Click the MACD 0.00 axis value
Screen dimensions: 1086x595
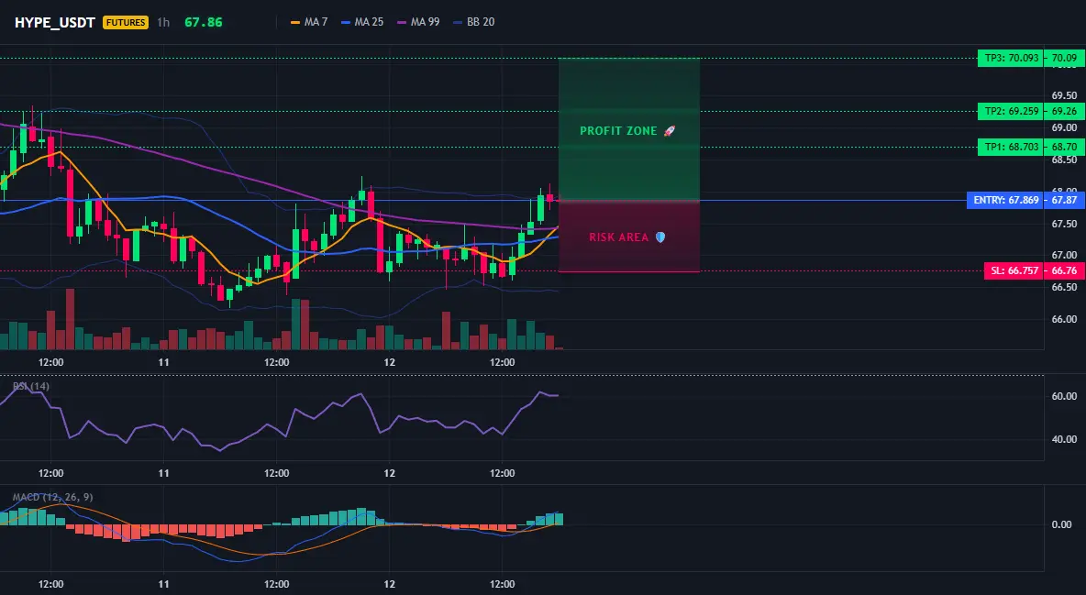[x=1062, y=524]
